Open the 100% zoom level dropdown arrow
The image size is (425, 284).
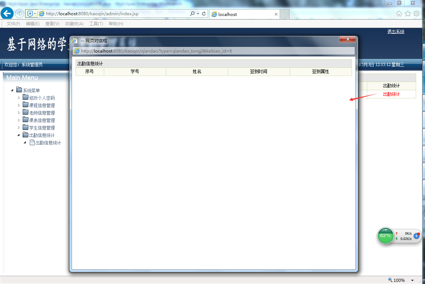pyautogui.click(x=413, y=280)
